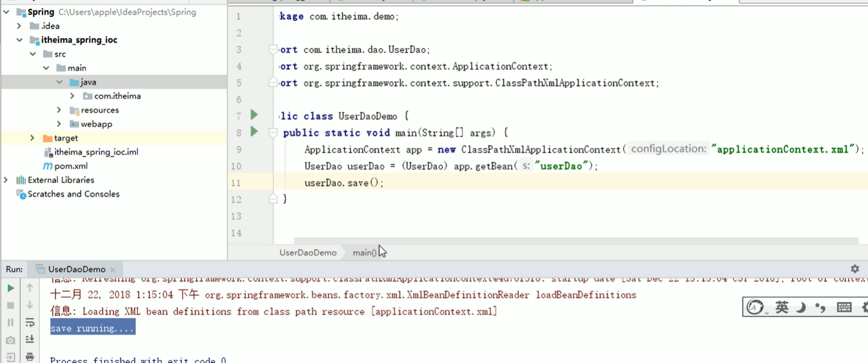Run main method from line 8 gutter icon
Image resolution: width=868 pixels, height=363 pixels.
pyautogui.click(x=254, y=132)
